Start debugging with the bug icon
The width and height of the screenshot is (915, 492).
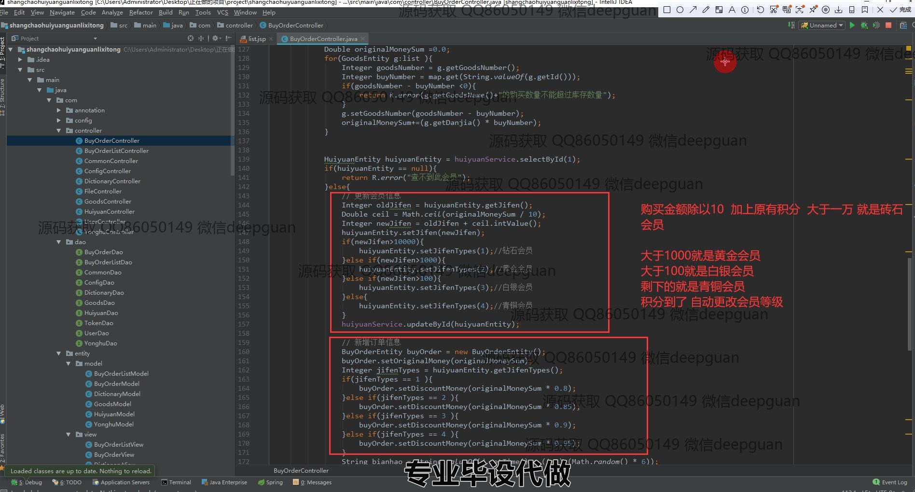coord(864,26)
